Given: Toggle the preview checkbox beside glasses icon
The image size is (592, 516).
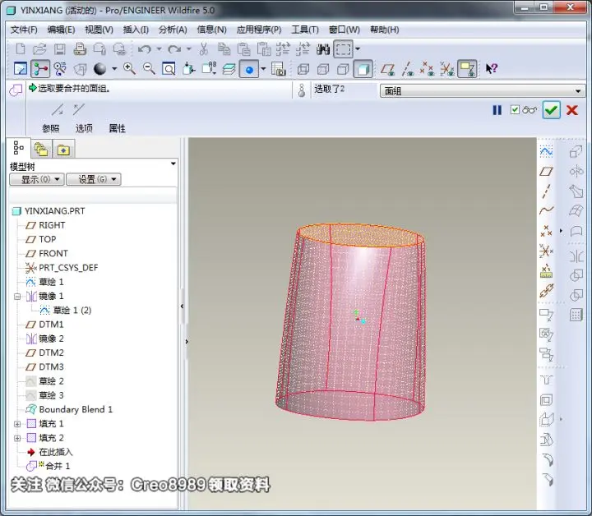Looking at the screenshot, I should point(515,110).
